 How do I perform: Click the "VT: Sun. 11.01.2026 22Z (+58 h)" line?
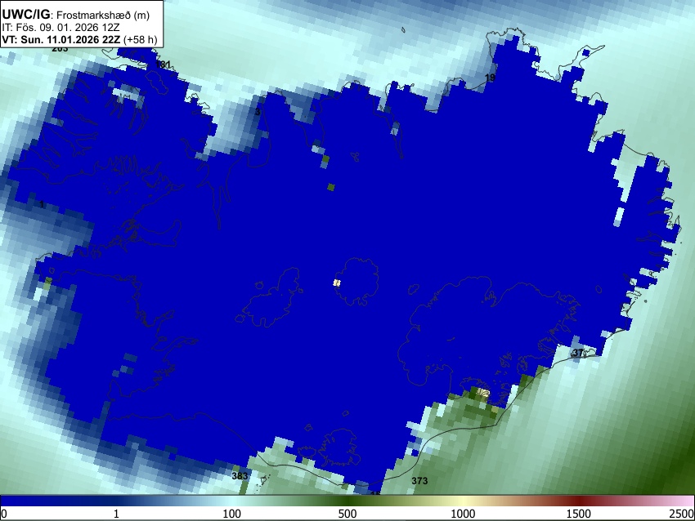(x=79, y=39)
